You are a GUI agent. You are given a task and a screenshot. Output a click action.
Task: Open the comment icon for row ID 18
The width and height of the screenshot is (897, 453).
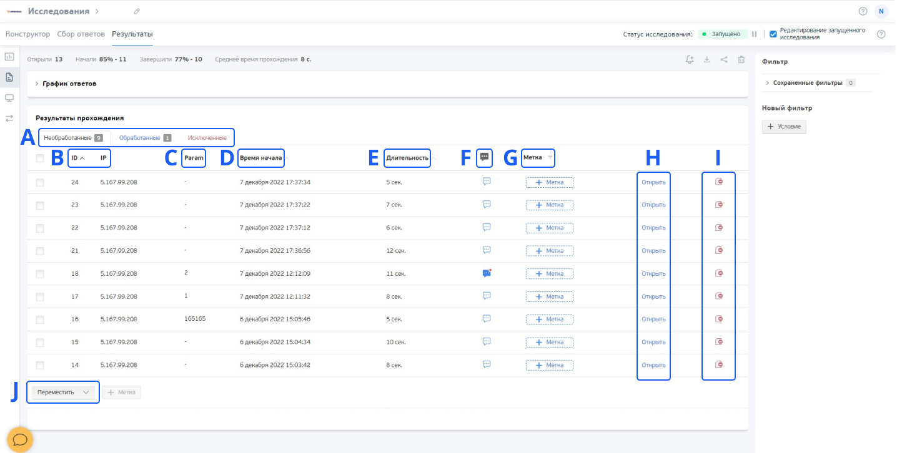(487, 273)
